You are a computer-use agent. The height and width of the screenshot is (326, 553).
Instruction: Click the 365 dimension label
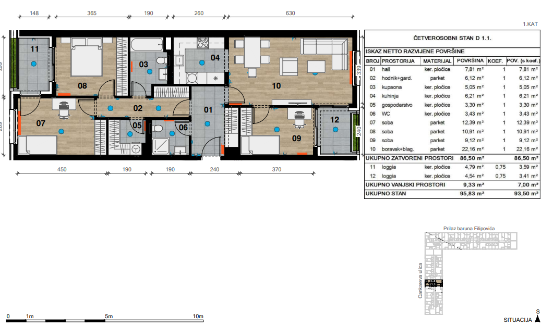coord(92,13)
